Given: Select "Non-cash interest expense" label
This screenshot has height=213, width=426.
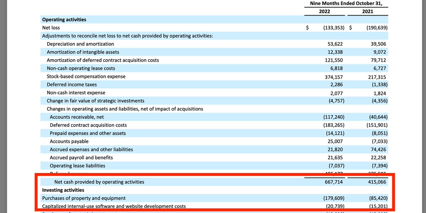Looking at the screenshot, I should (x=76, y=93).
